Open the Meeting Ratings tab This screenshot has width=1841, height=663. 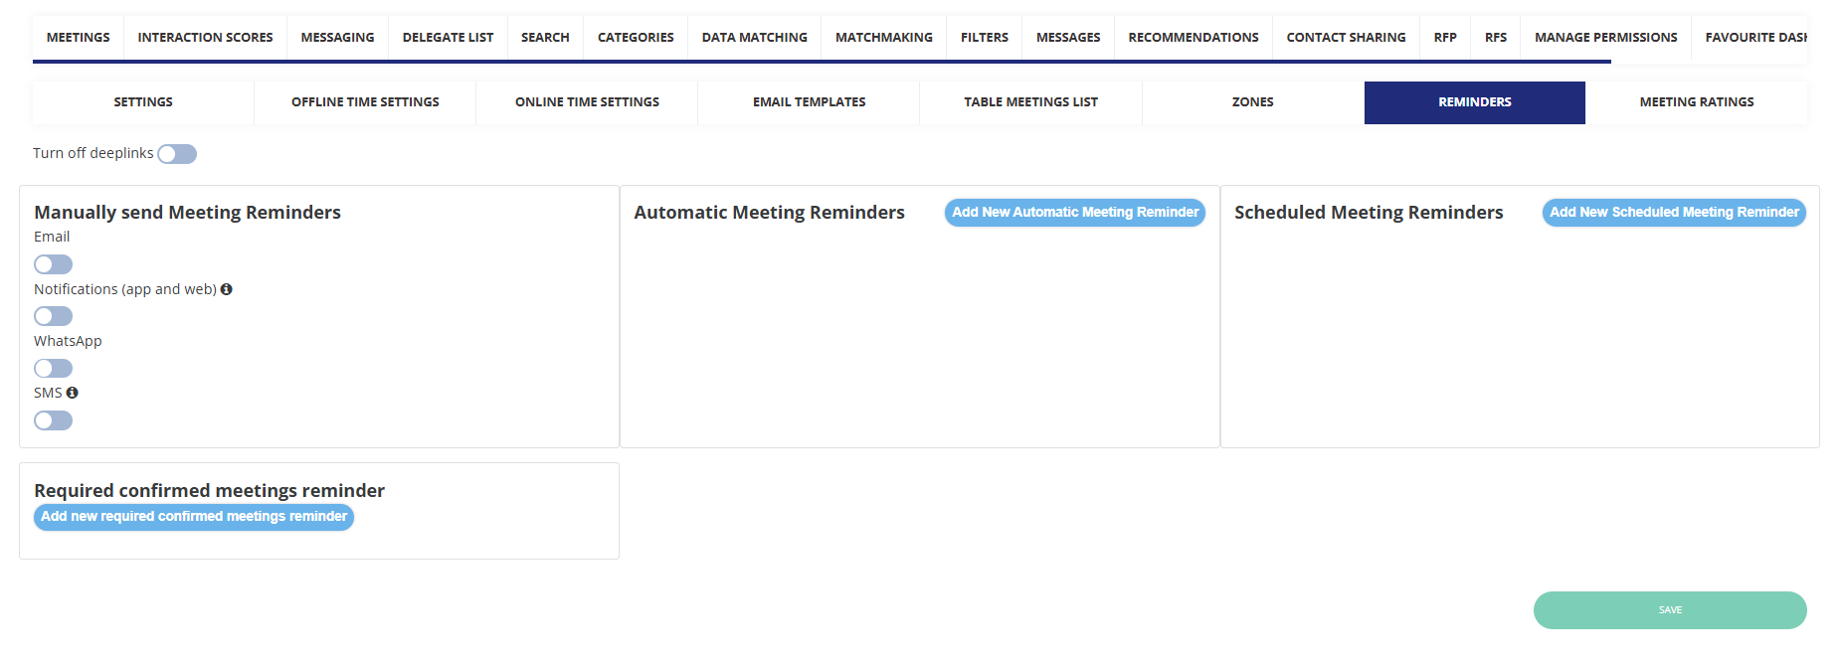tap(1696, 102)
